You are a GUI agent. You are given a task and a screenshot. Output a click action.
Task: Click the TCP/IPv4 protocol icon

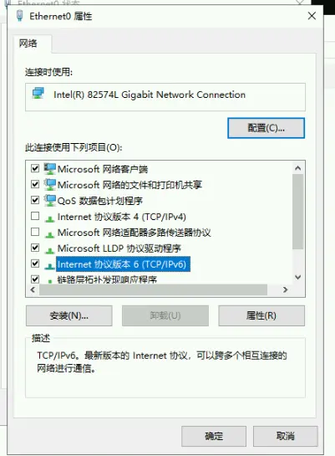pos(49,218)
